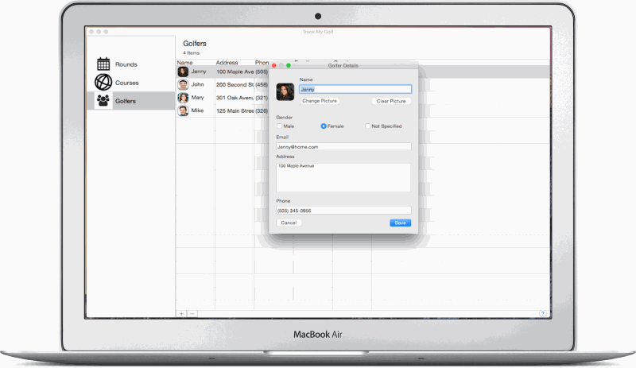636x368 pixels.
Task: Click the Golfers group icon
Action: [x=103, y=101]
